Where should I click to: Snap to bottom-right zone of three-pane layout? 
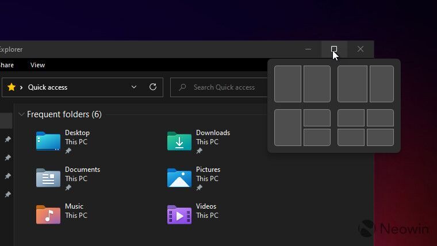[x=317, y=137]
